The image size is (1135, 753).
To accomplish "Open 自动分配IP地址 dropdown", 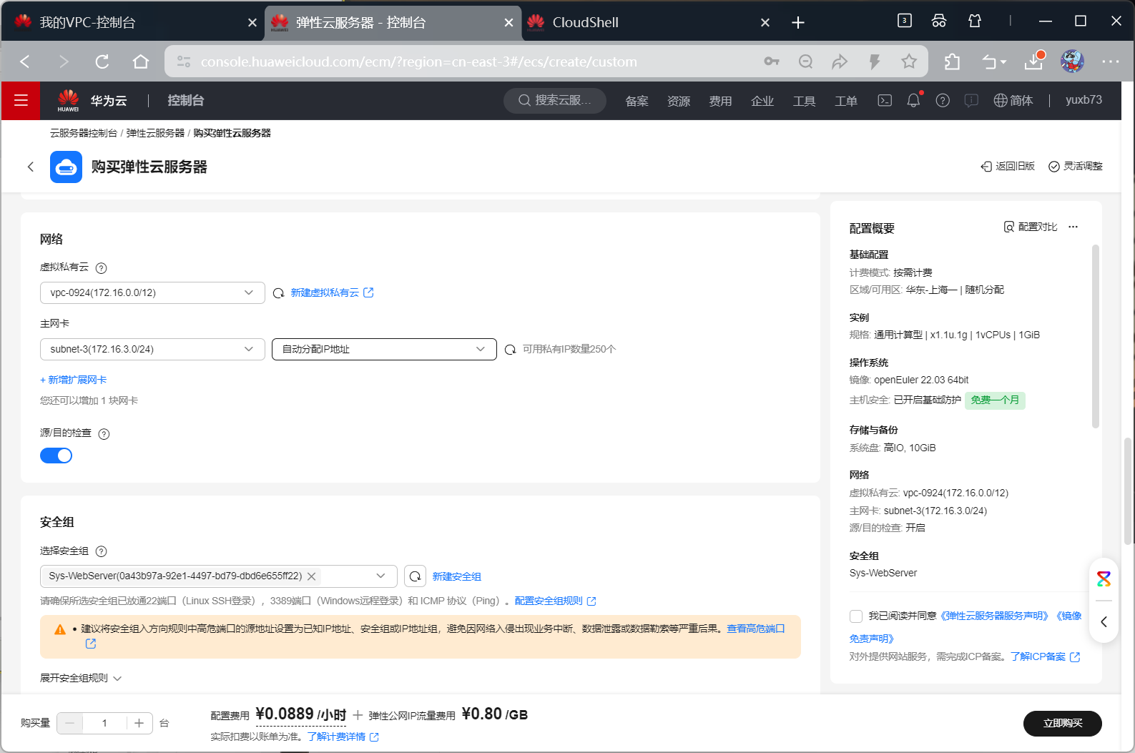I will (384, 349).
